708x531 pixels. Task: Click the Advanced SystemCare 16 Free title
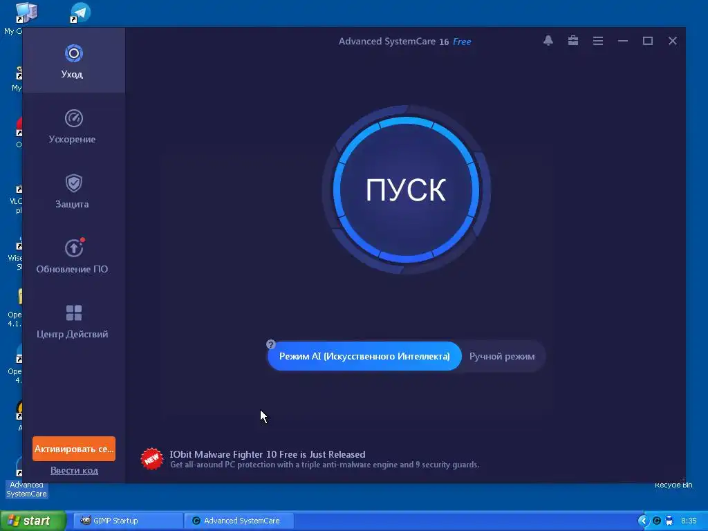point(404,41)
